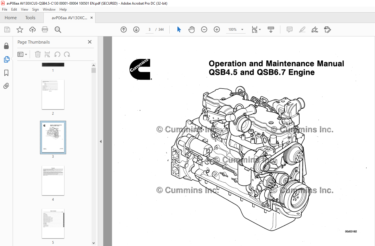
Task: Open the thumbnails options menu dropdown
Action: [x=22, y=54]
